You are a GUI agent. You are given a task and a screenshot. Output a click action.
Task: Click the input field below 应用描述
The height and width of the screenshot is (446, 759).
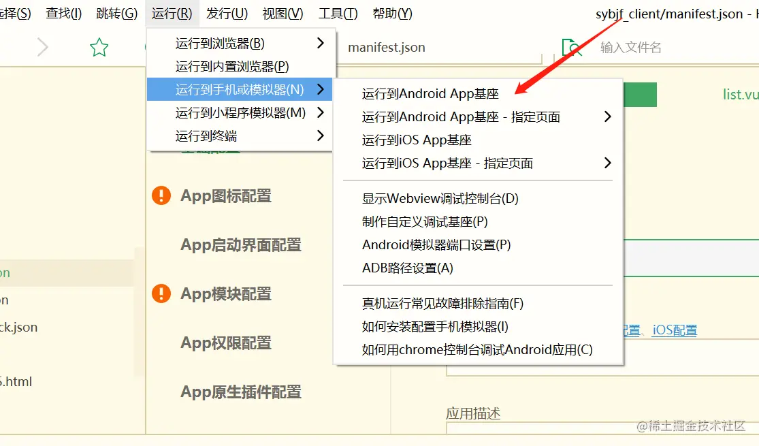pos(602,428)
